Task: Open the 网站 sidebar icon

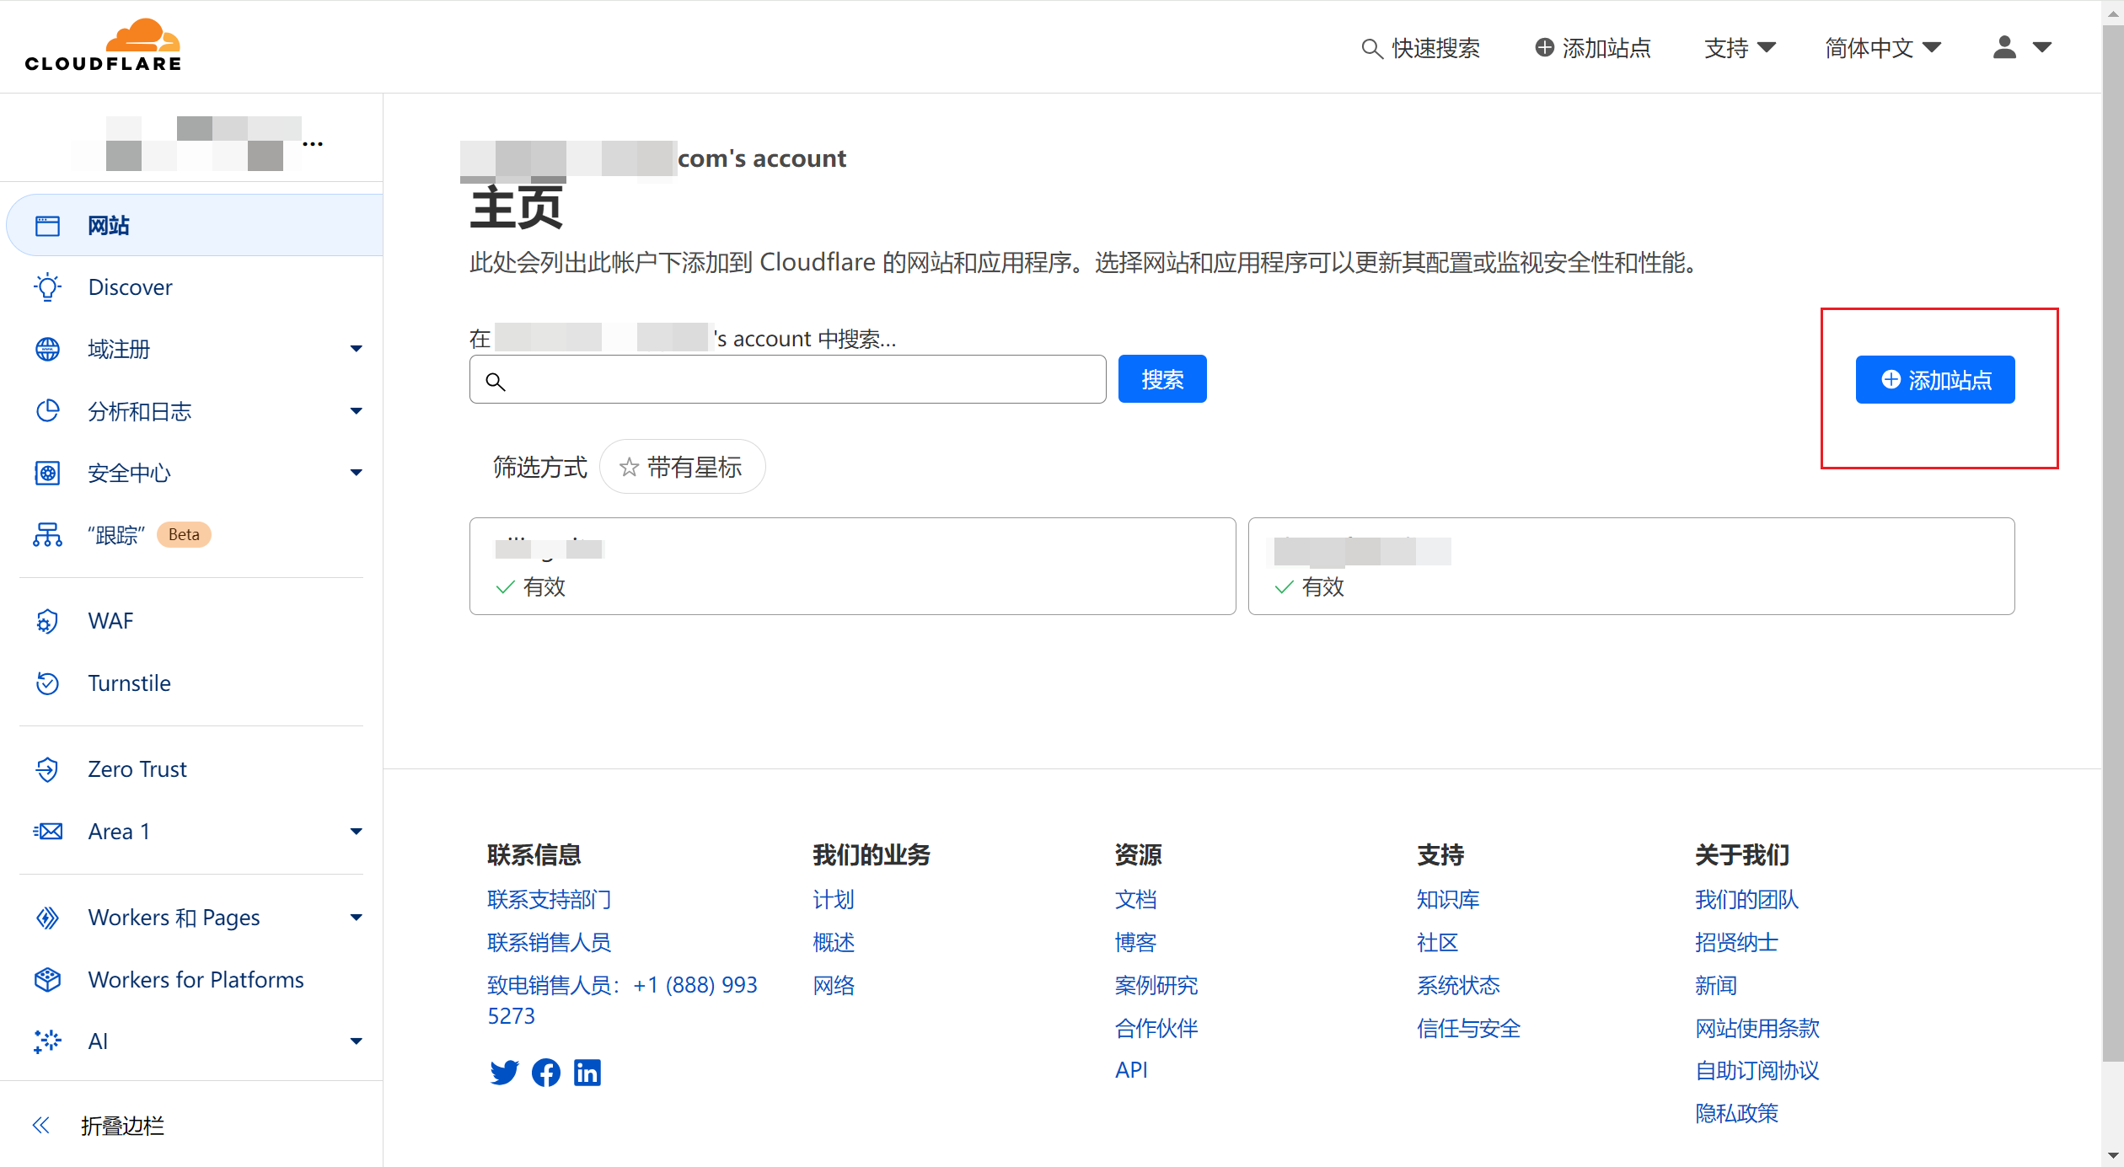Action: coord(48,226)
